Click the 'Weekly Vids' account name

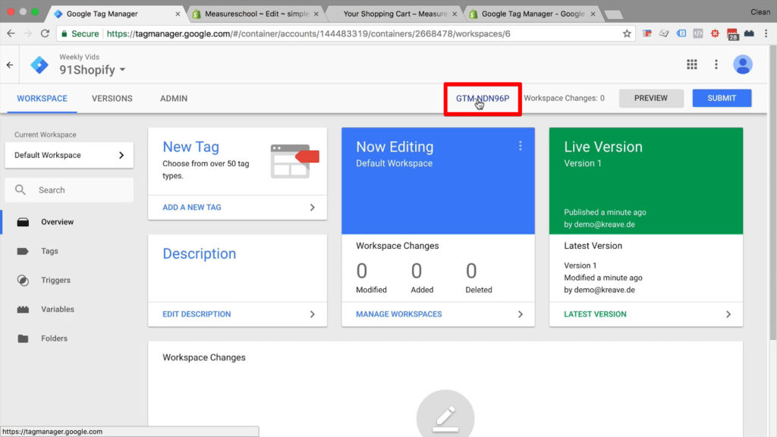click(x=79, y=57)
